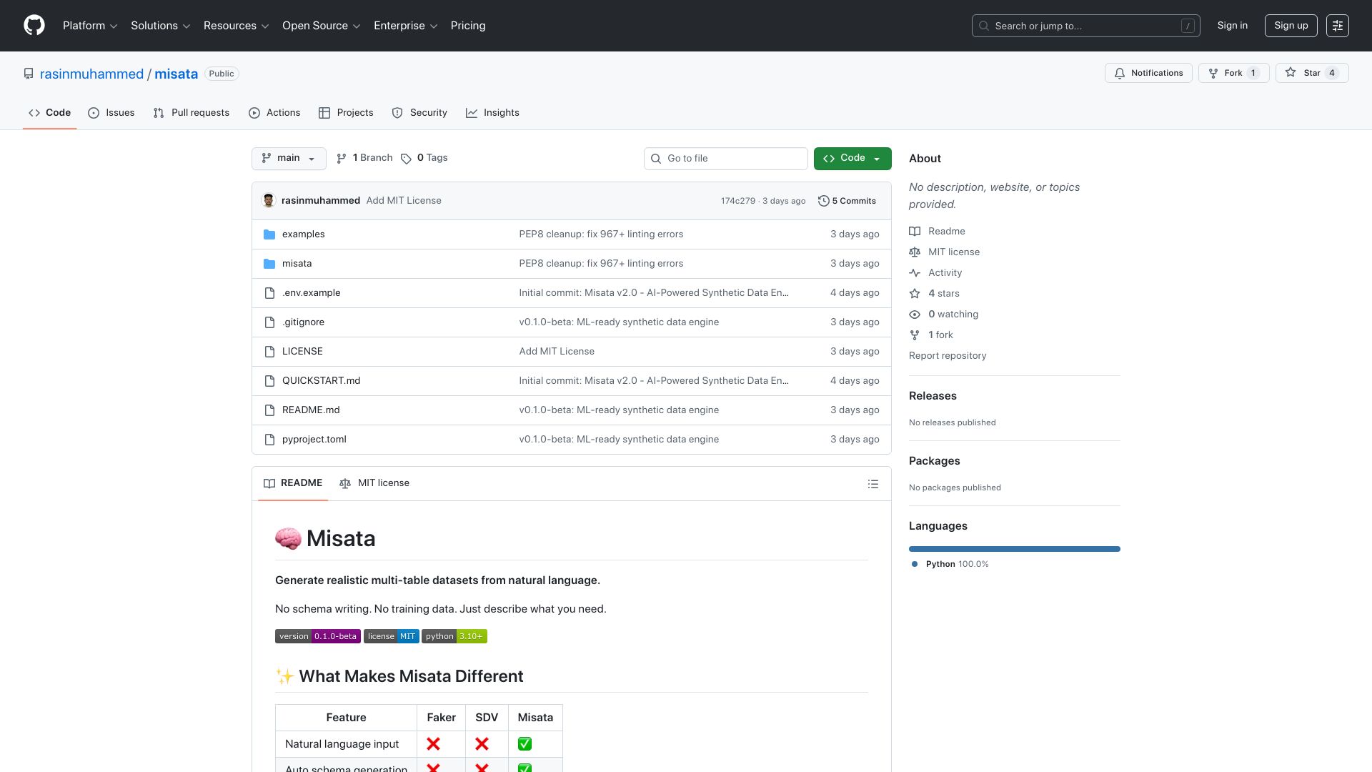Image resolution: width=1372 pixels, height=772 pixels.
Task: Click the Python language bar
Action: click(x=1015, y=549)
